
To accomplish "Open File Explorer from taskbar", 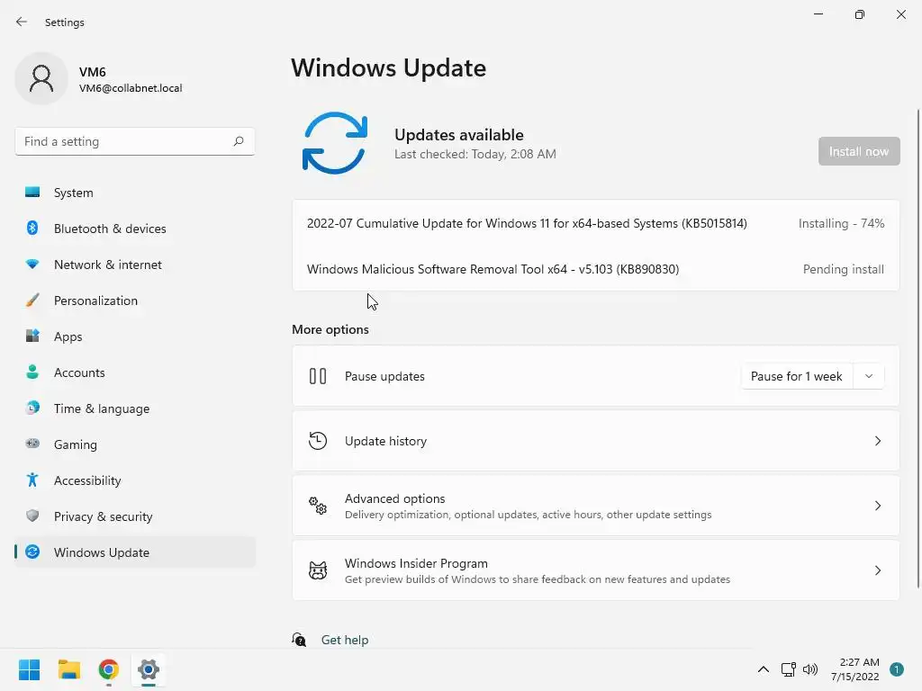I will 68,669.
